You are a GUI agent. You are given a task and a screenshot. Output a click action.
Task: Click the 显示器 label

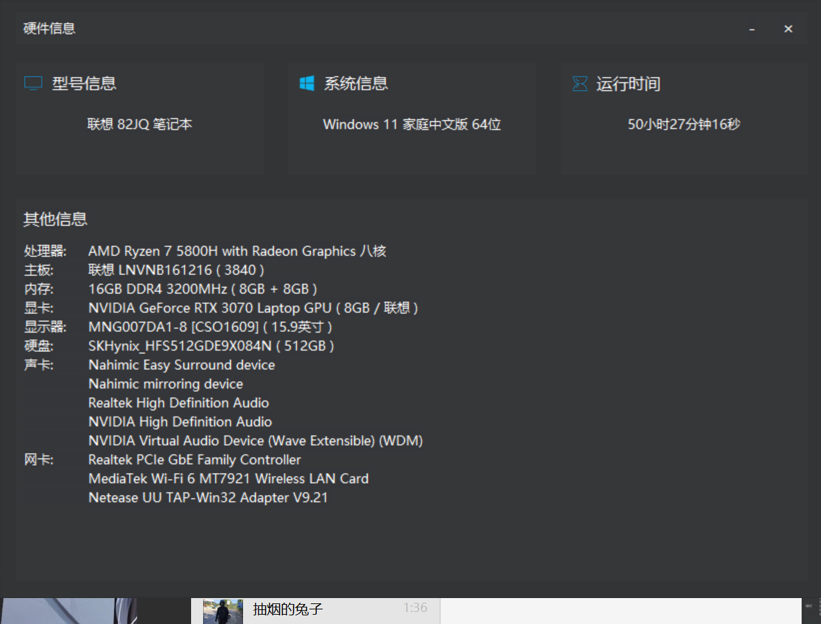[x=45, y=327]
